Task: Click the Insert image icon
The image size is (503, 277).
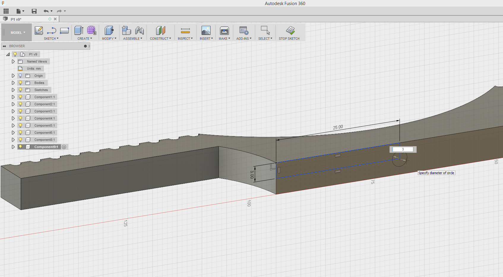Action: click(206, 31)
